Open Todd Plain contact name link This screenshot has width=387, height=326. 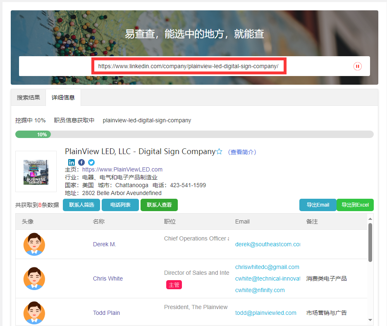click(x=106, y=313)
